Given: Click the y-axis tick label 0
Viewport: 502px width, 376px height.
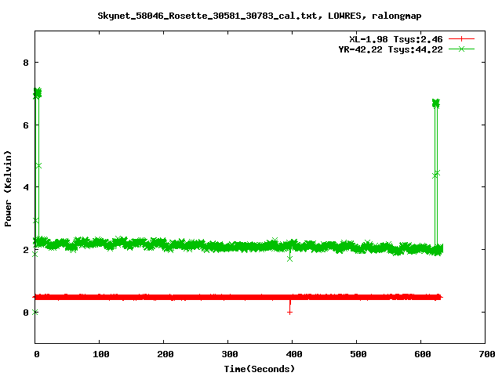Looking at the screenshot, I should coord(26,313).
